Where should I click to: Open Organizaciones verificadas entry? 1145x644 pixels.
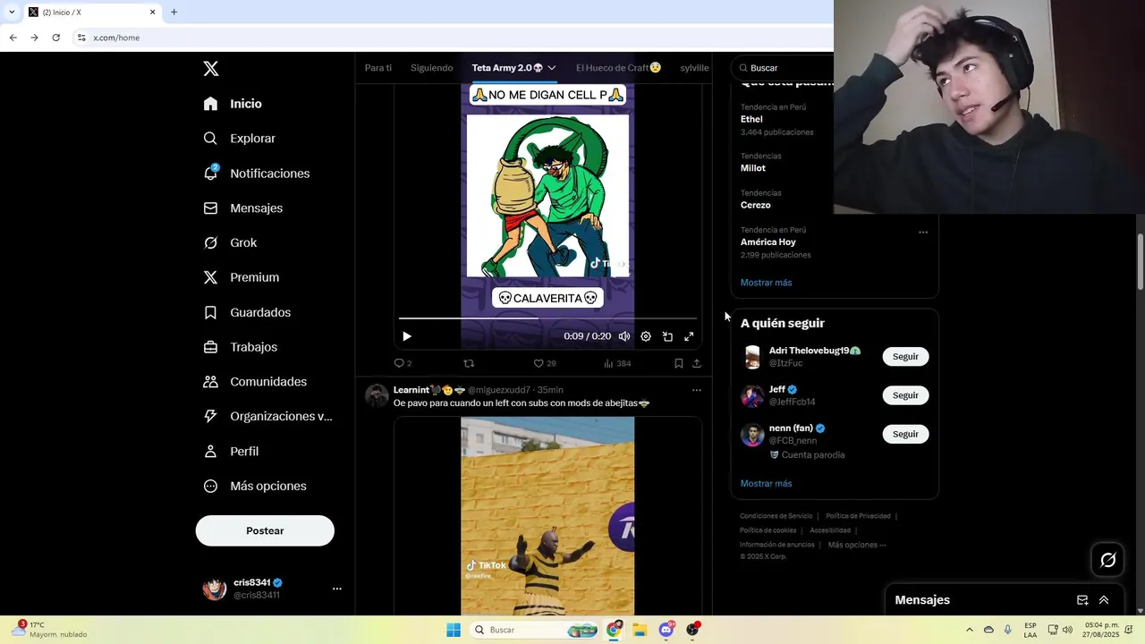[267, 416]
